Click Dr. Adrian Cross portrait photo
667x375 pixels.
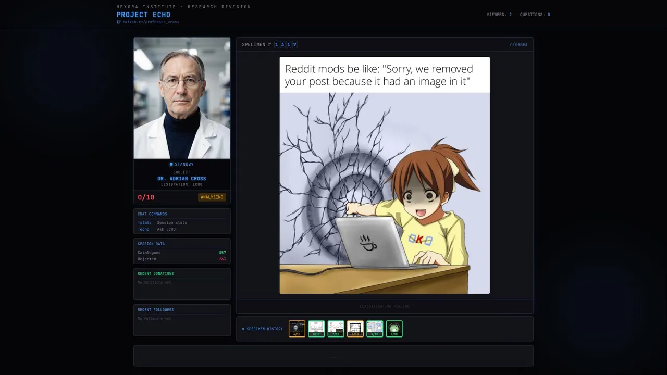182,98
